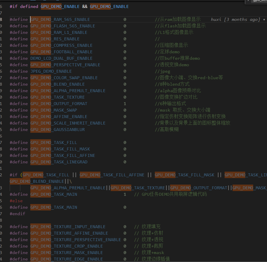Viewport: 267px width, 262px height.
Task: Place cursor on GPU_DEMO_COLOR_SWAP_ENABLE
Action: point(64,78)
